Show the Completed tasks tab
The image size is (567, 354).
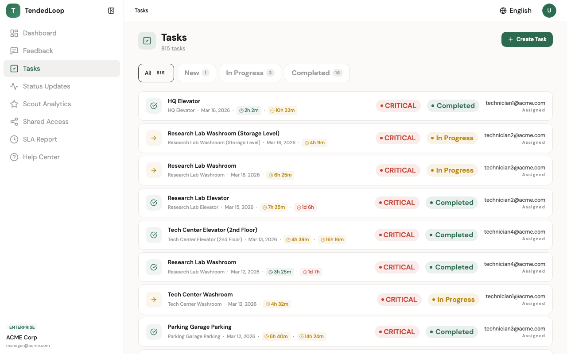pyautogui.click(x=317, y=73)
